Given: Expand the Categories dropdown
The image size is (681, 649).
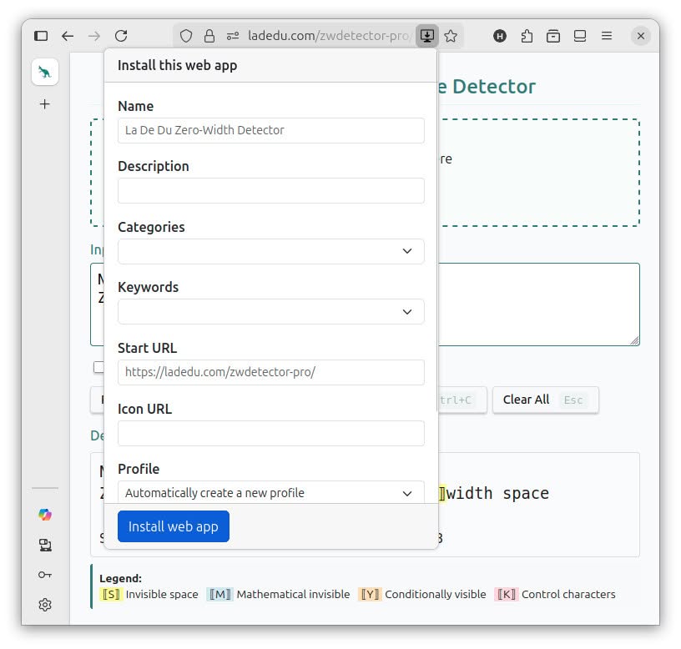Looking at the screenshot, I should [x=271, y=251].
